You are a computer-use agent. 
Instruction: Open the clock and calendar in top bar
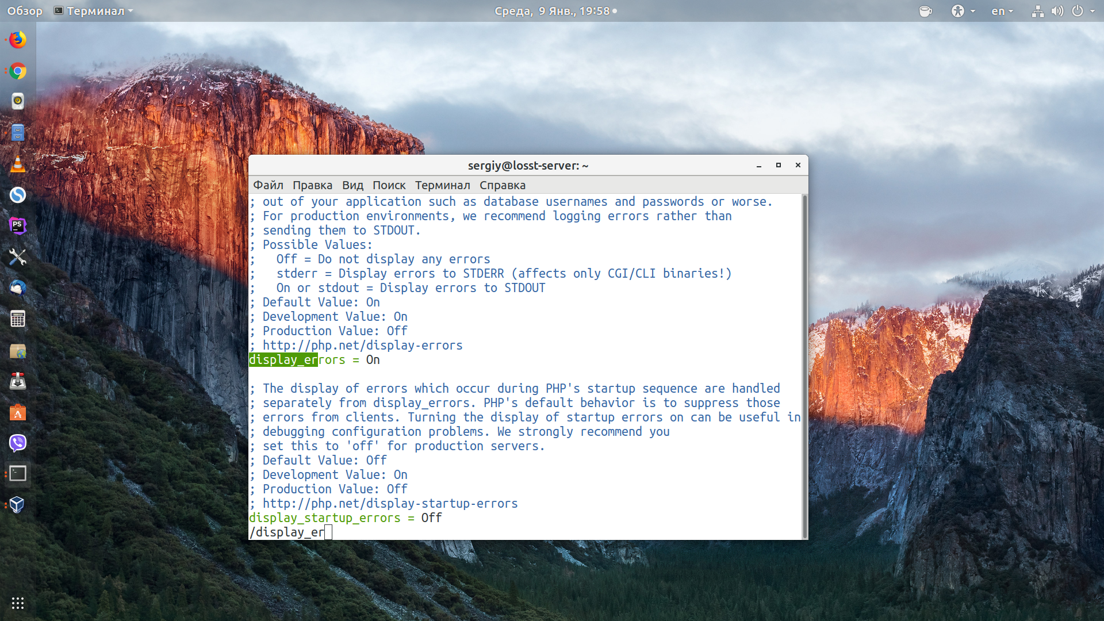(555, 11)
